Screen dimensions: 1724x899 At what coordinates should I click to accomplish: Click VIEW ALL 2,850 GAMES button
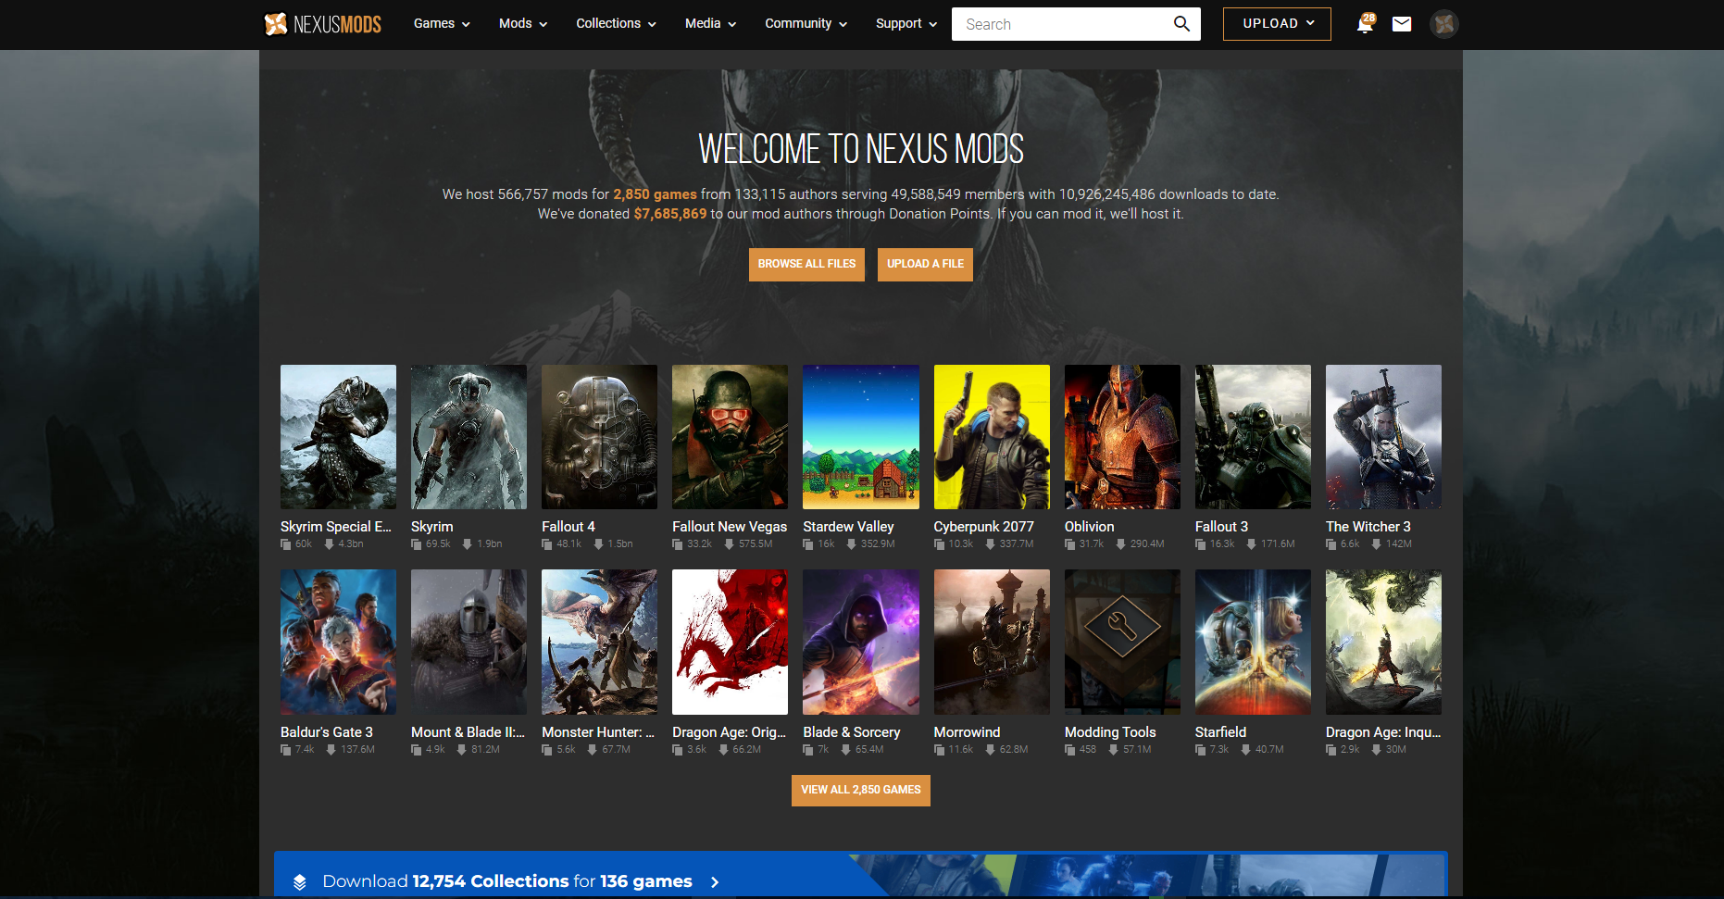click(x=861, y=790)
